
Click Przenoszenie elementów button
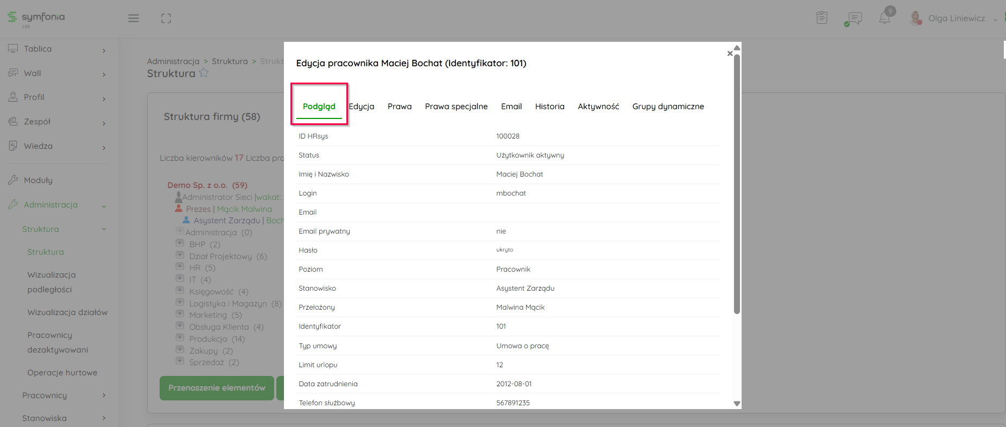click(217, 388)
